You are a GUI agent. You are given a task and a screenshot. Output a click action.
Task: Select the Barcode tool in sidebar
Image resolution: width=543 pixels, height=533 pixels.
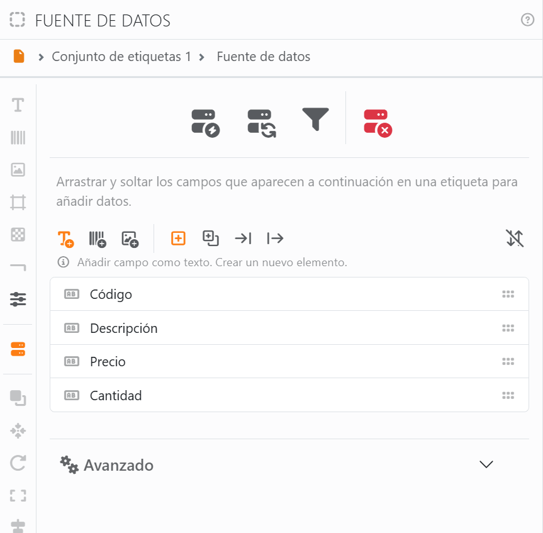click(x=18, y=137)
